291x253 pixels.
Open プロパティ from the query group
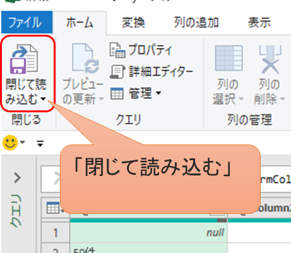141,50
